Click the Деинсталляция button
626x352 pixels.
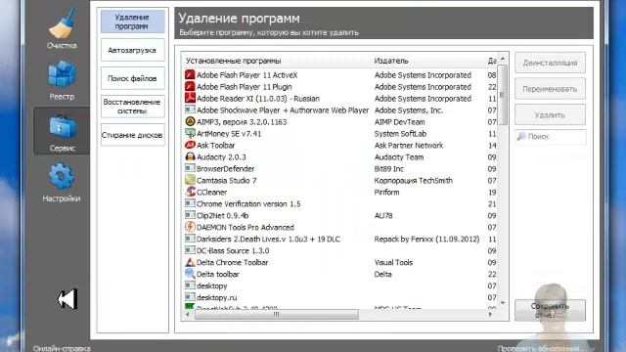click(550, 63)
